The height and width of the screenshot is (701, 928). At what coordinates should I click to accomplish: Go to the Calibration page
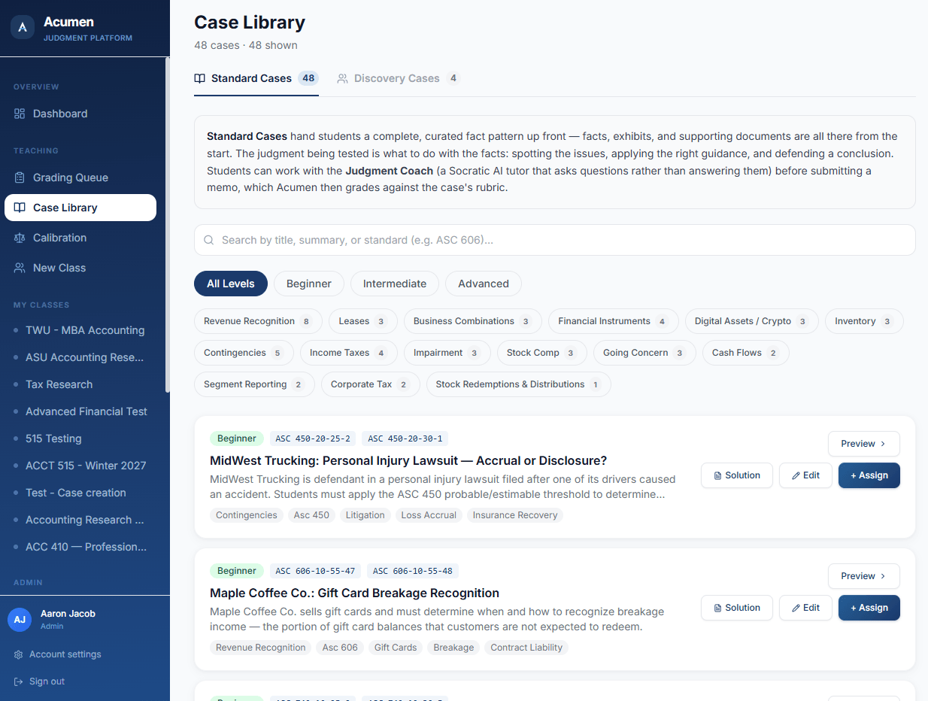tap(80, 238)
